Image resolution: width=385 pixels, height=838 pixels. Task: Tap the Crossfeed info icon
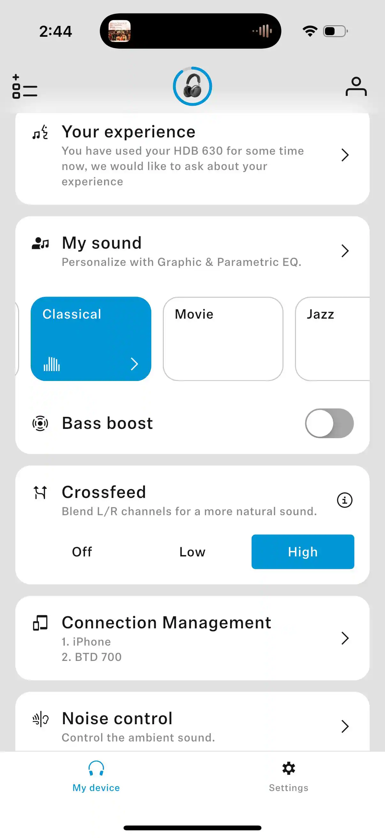pos(344,500)
